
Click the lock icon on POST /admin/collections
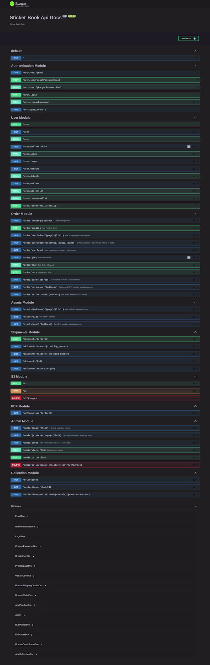click(194, 457)
